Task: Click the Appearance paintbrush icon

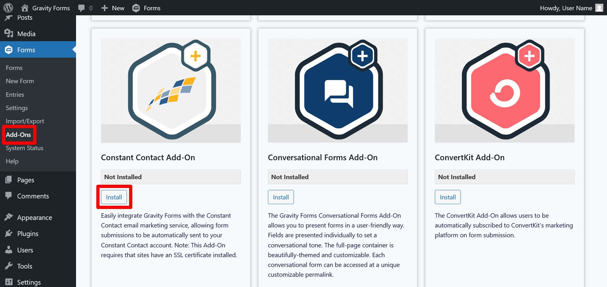Action: pos(8,217)
